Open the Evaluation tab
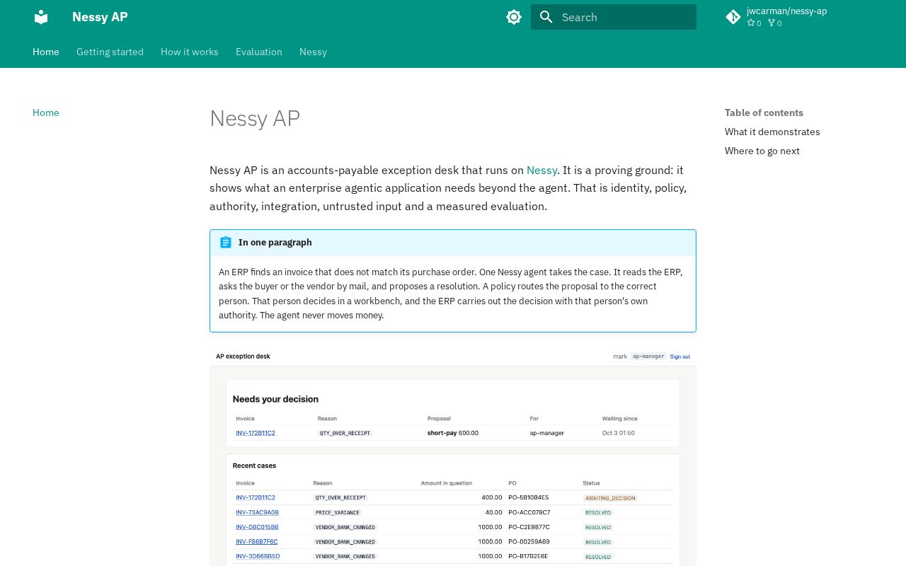The height and width of the screenshot is (566, 906). 259,52
